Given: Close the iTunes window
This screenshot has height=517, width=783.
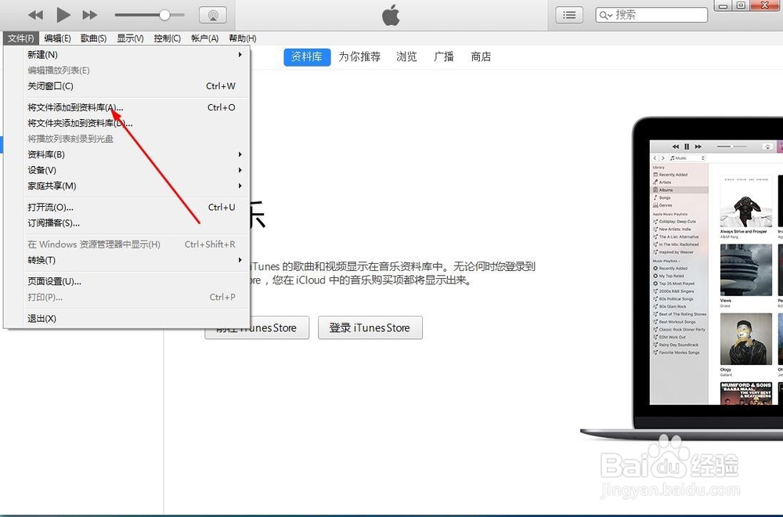Looking at the screenshot, I should (765, 5).
